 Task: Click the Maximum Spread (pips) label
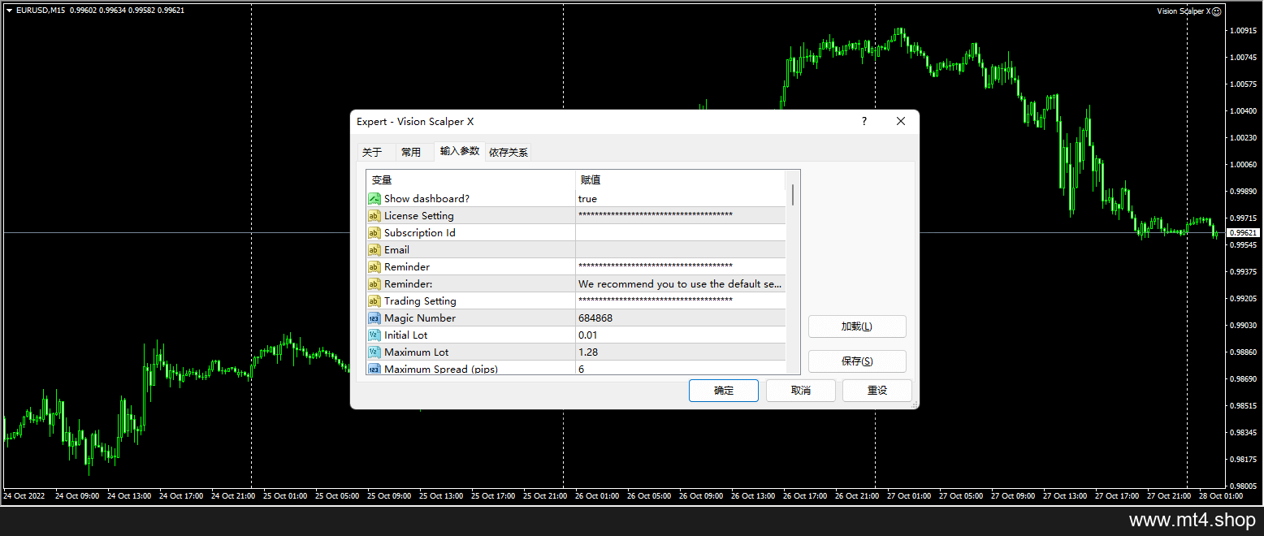[441, 370]
